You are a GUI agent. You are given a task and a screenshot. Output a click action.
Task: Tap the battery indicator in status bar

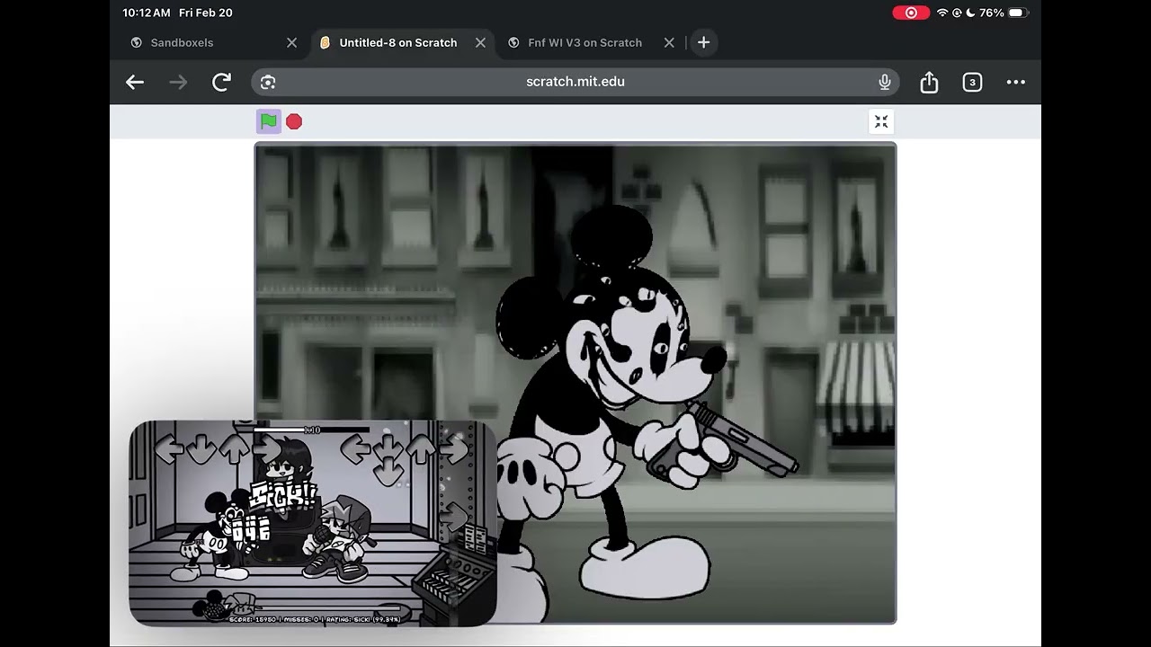[1016, 13]
